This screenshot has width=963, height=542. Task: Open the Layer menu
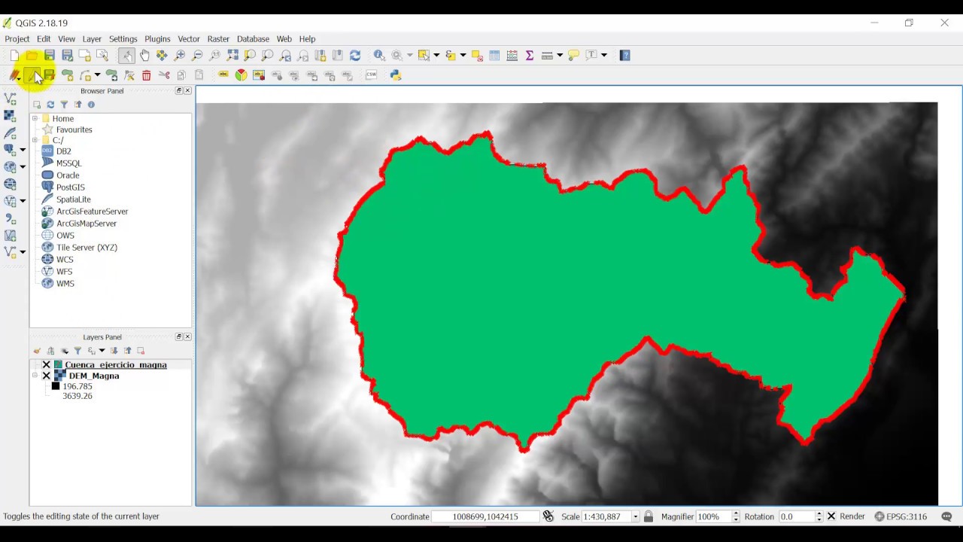92,39
